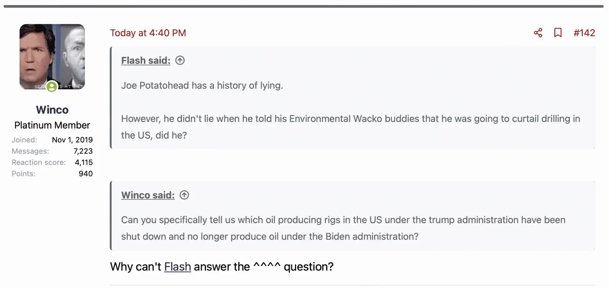This screenshot has height=289, width=609.
Task: Click the share post icon
Action: tap(538, 33)
